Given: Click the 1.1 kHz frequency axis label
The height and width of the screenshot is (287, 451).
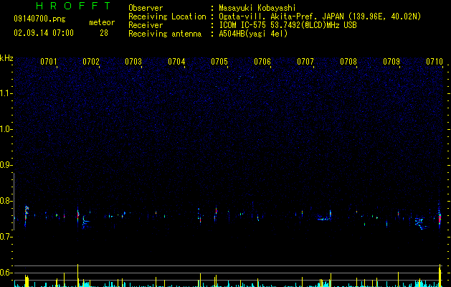Looking at the screenshot, I should [x=6, y=93].
